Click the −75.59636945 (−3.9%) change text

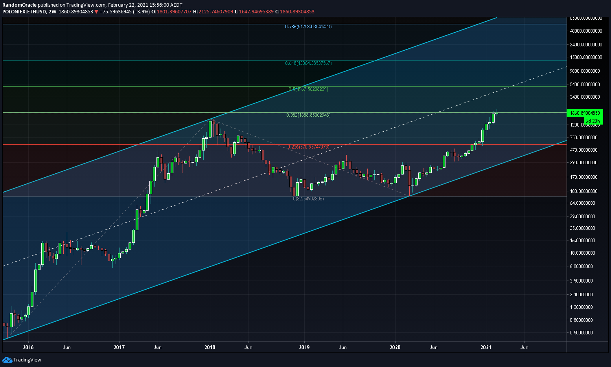coord(125,12)
